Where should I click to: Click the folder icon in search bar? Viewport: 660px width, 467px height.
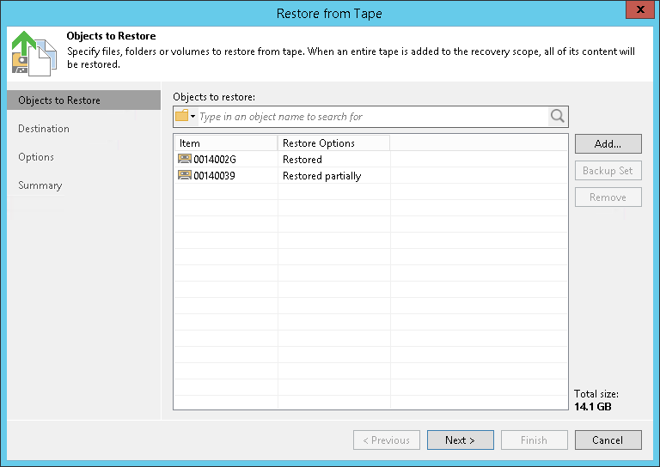pyautogui.click(x=182, y=116)
